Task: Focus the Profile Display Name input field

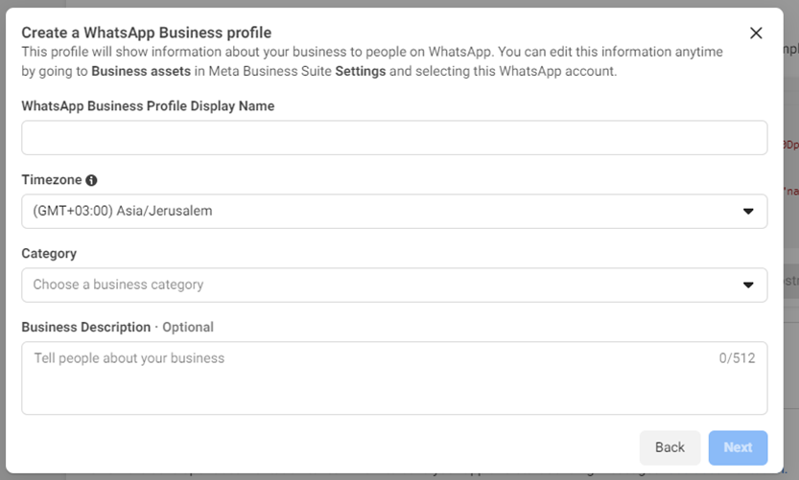Action: tap(394, 137)
